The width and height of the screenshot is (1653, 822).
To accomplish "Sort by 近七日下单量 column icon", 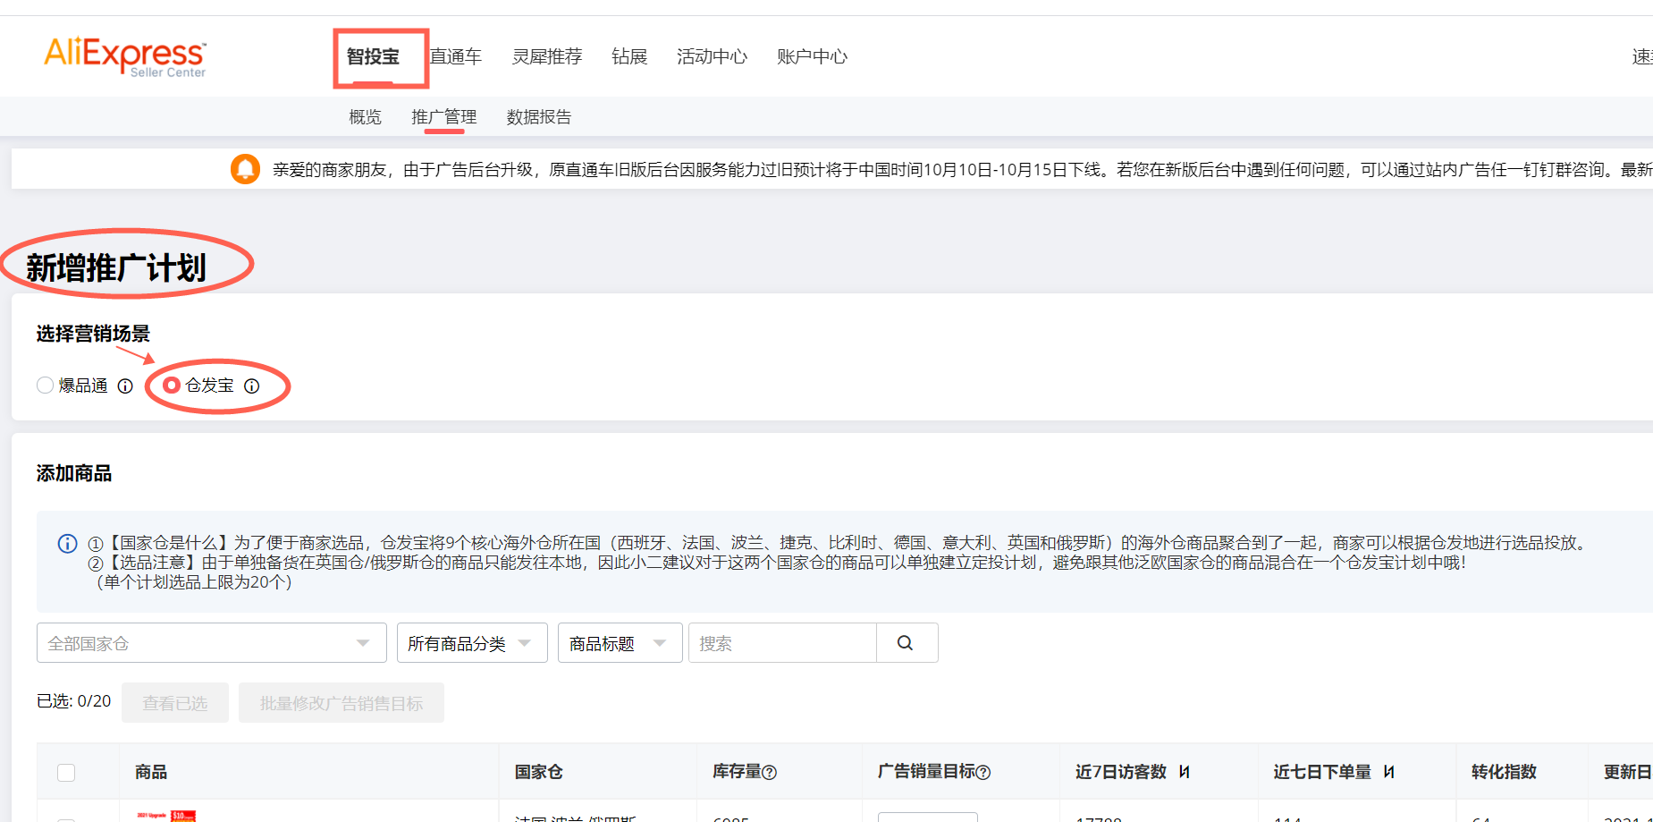I will (x=1389, y=771).
